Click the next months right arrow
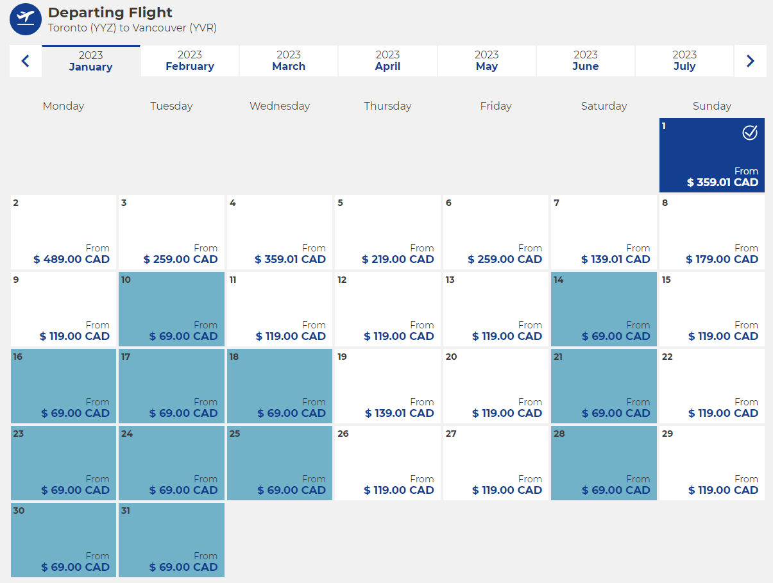 point(750,61)
